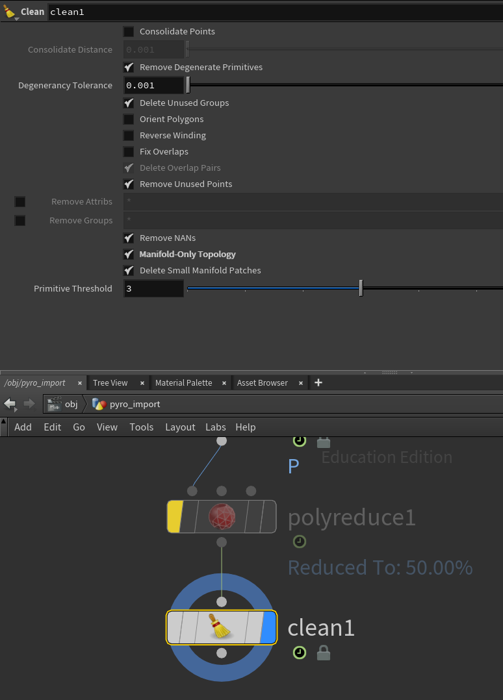This screenshot has height=700, width=503.
Task: Close the /obj/pyro_import tab
Action: (80, 383)
